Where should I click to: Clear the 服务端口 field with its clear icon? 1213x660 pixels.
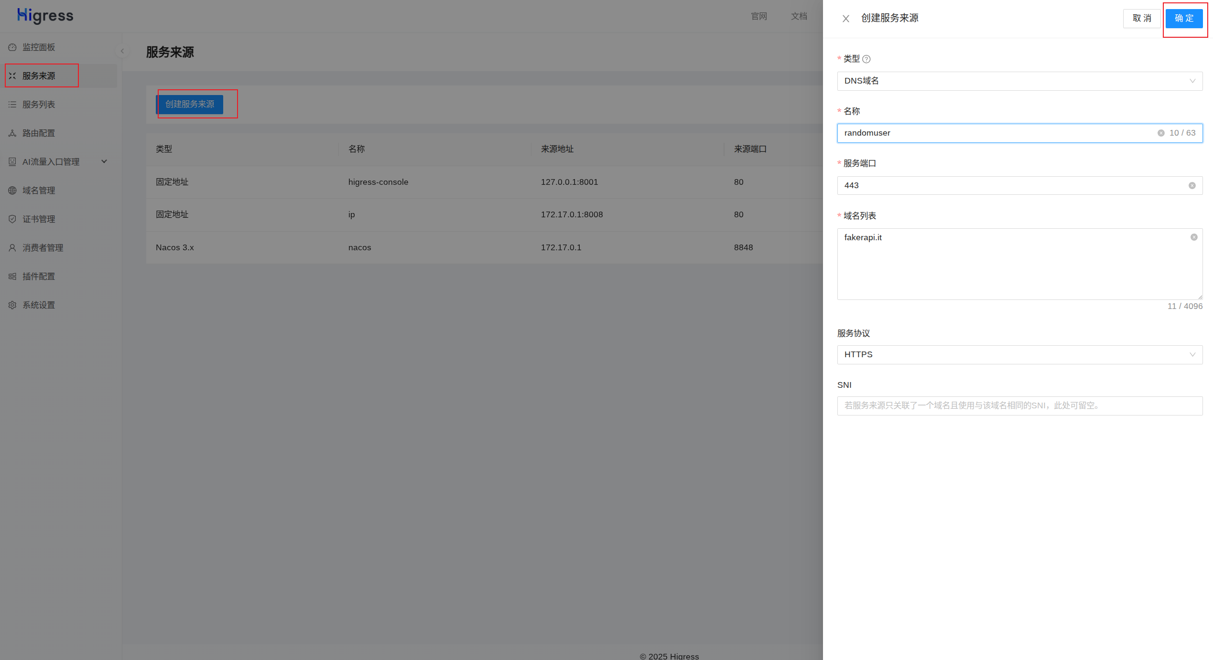point(1192,186)
